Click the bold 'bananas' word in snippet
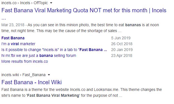The width and height of the screenshot is (174, 104). coord(133,25)
